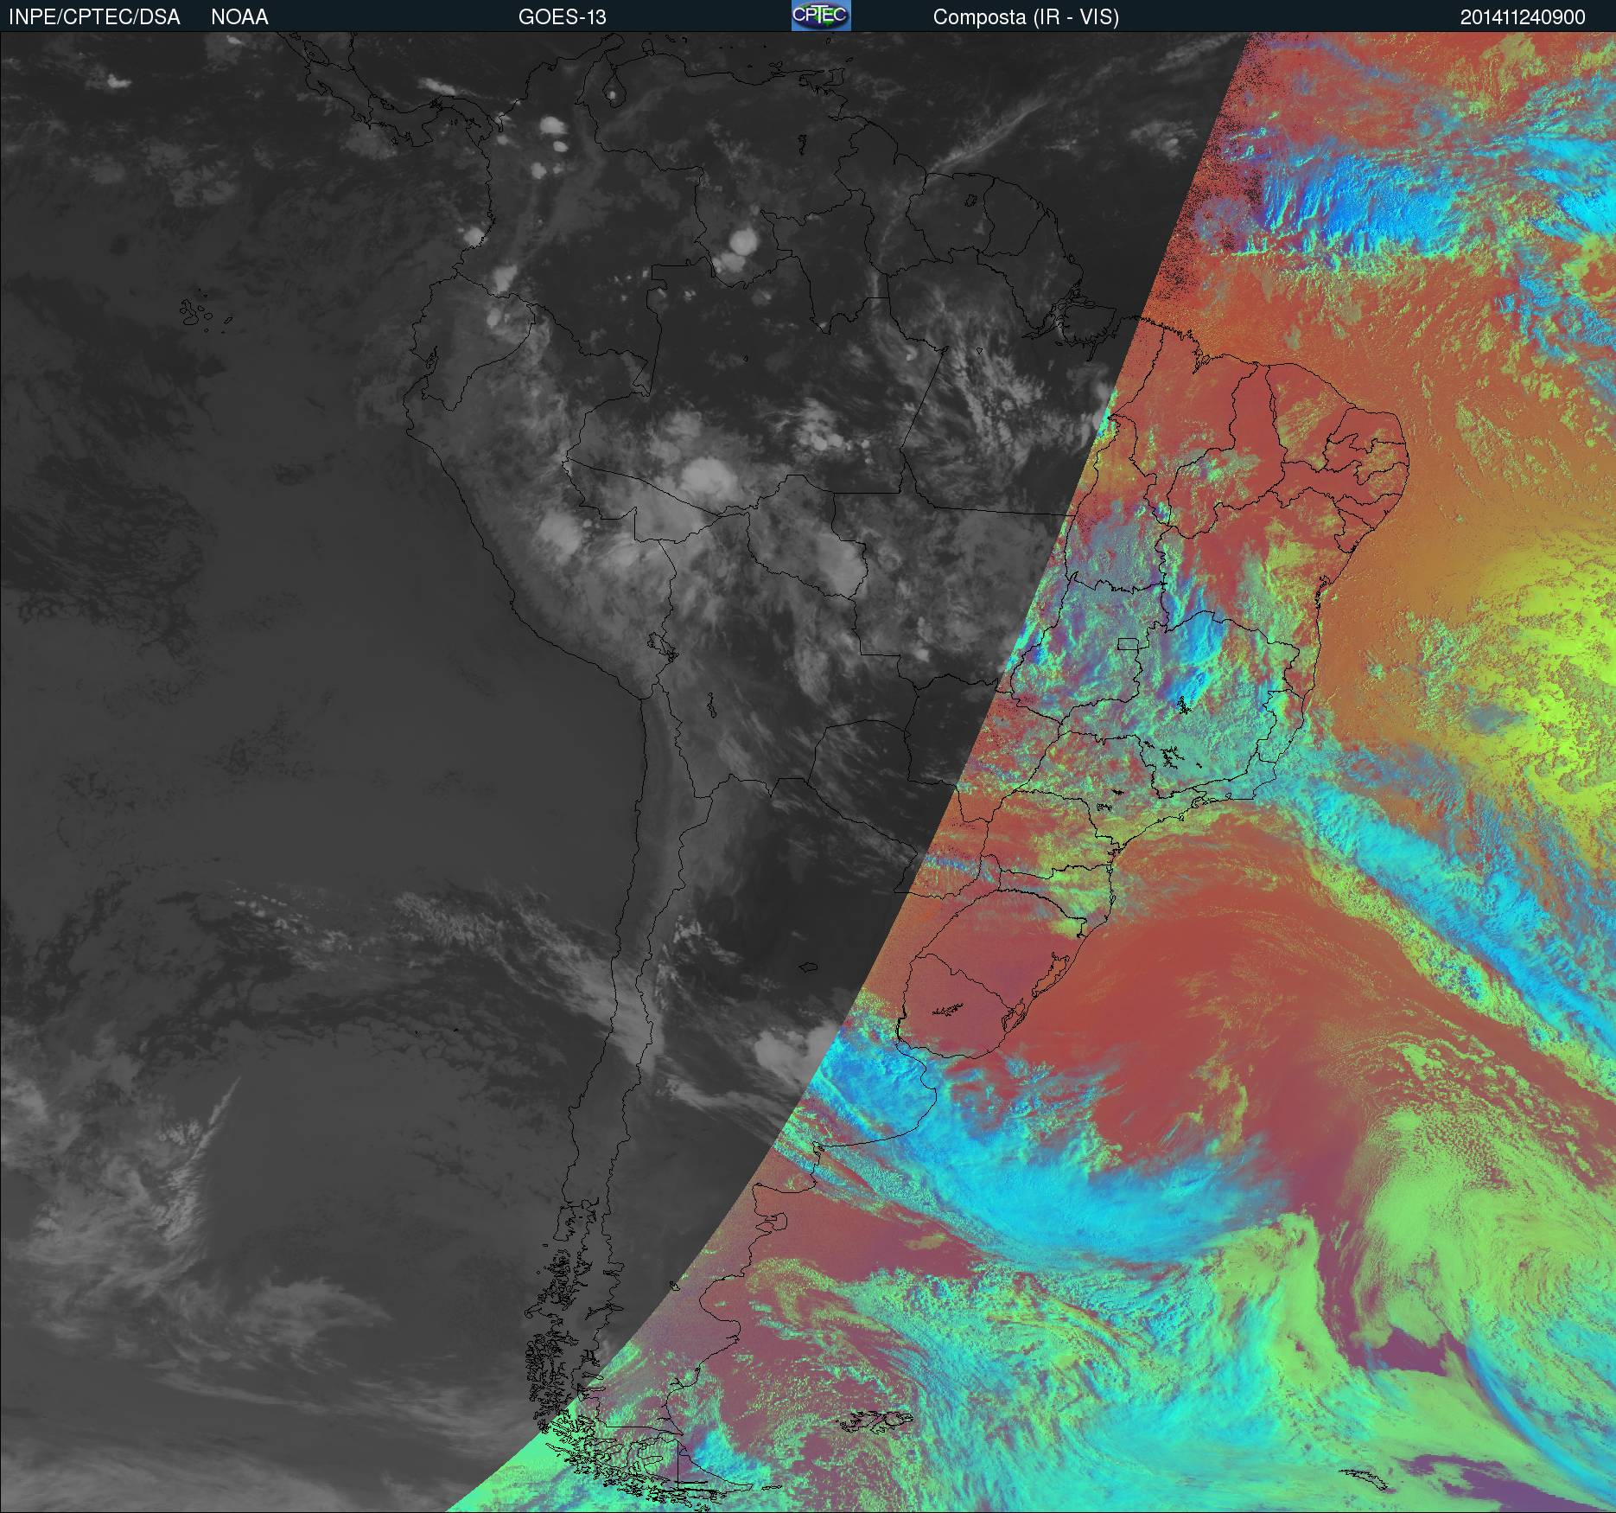Click the NOAA label in the header
Image resolution: width=1616 pixels, height=1513 pixels.
[239, 17]
